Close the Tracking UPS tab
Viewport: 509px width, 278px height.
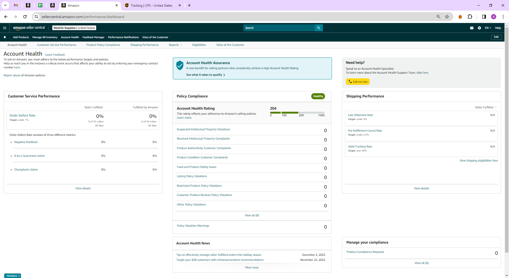pos(179,5)
